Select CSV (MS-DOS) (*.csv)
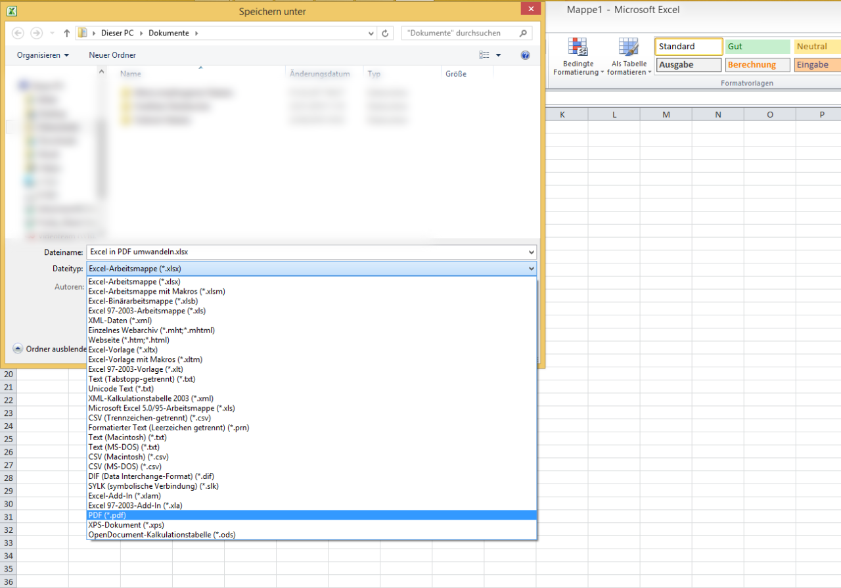The image size is (841, 588). tap(312, 466)
